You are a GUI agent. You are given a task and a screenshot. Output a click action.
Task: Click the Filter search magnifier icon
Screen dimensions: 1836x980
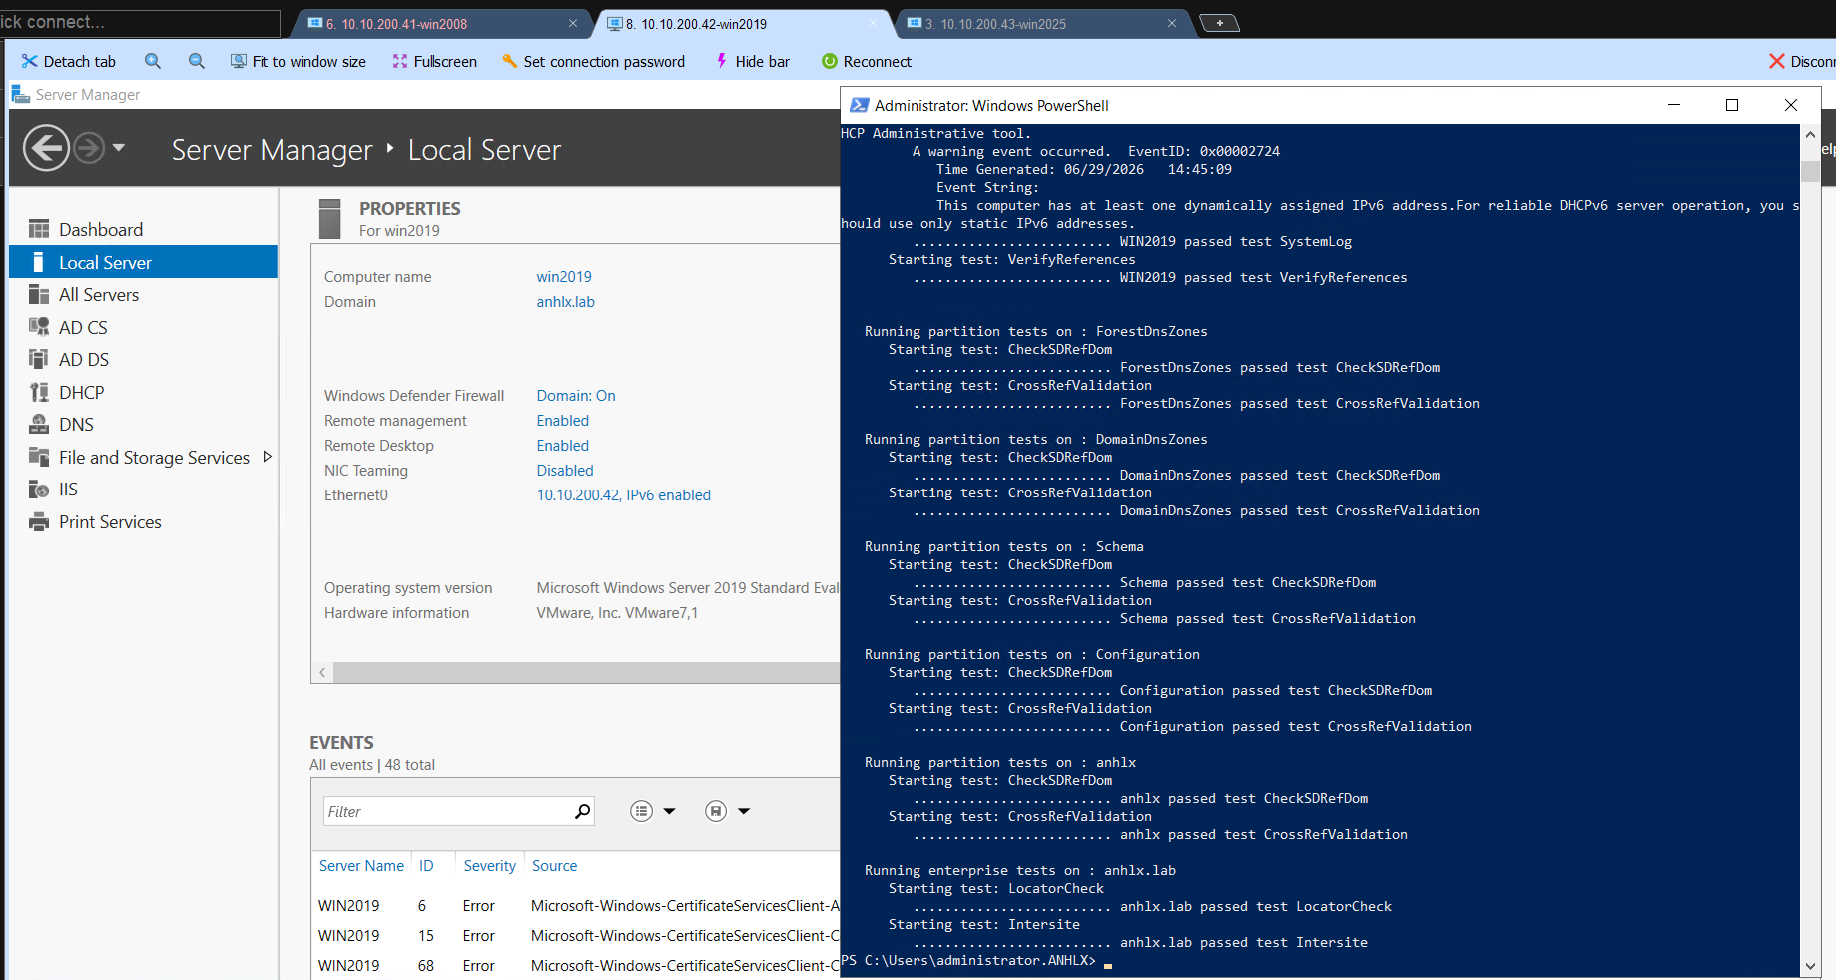582,811
